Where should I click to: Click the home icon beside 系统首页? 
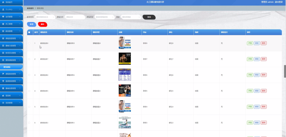[3, 2]
